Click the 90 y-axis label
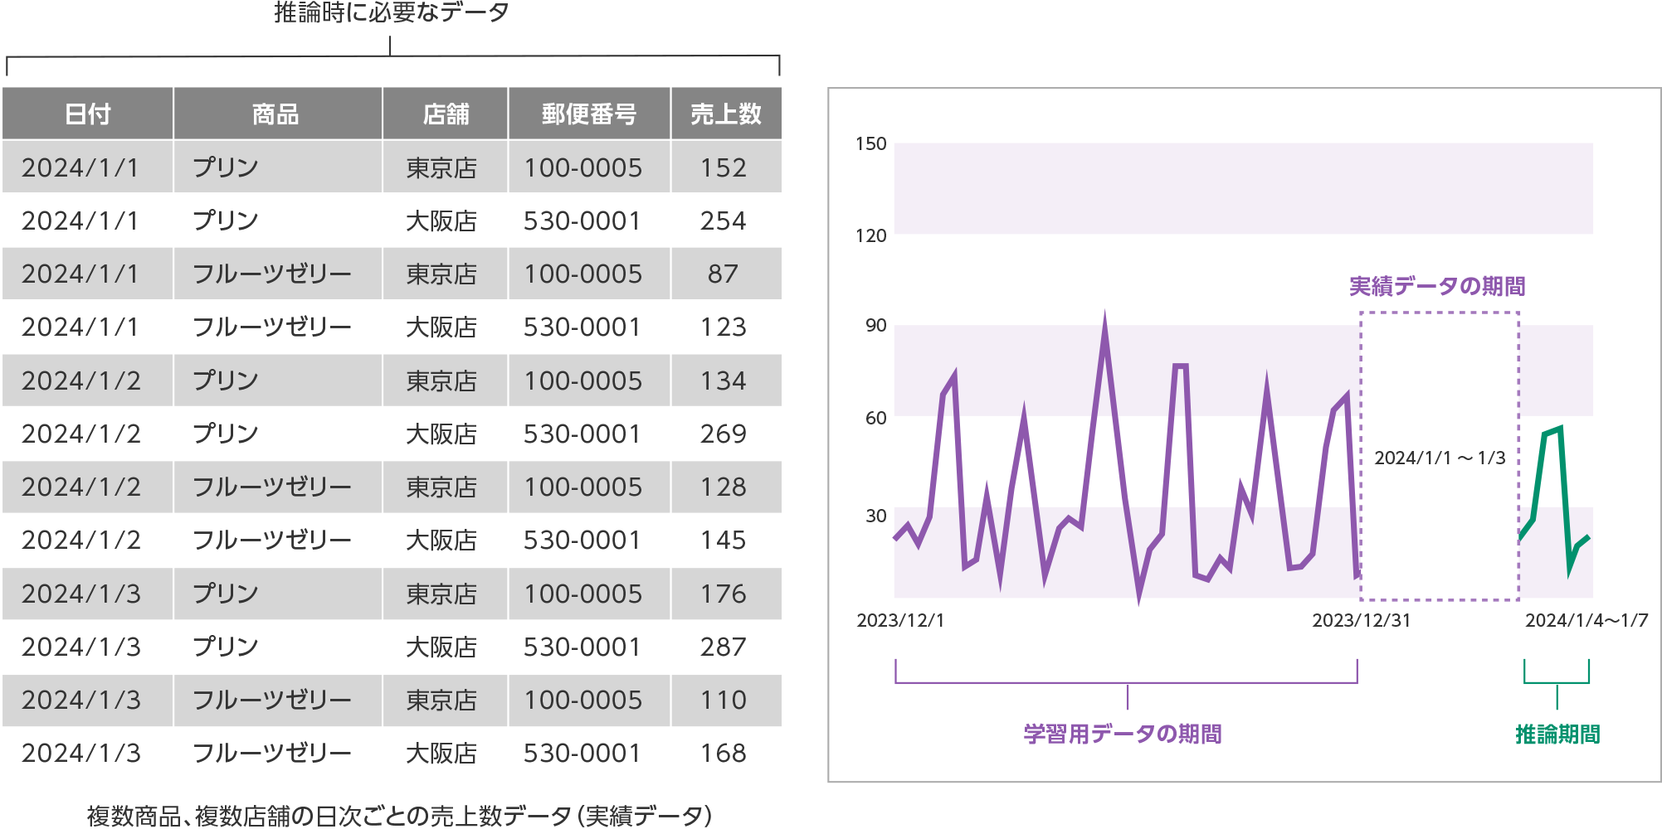 tap(876, 326)
